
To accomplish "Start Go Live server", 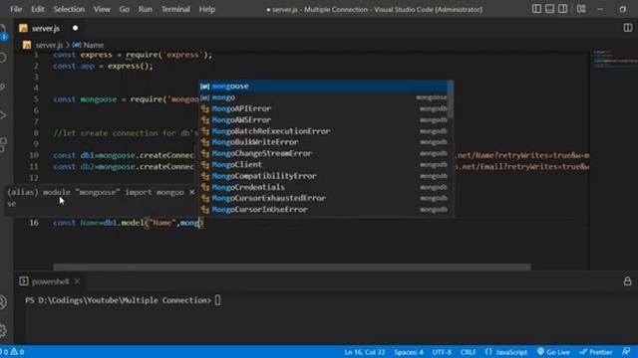I will click(553, 352).
